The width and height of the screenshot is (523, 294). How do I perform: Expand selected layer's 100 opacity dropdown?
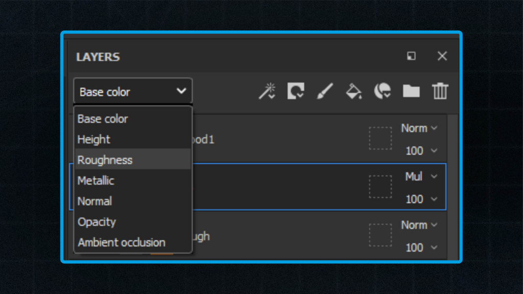421,199
